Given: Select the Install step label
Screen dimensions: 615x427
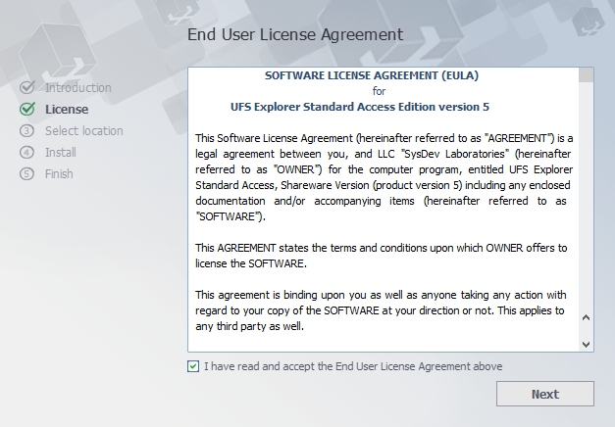Looking at the screenshot, I should coord(61,153).
